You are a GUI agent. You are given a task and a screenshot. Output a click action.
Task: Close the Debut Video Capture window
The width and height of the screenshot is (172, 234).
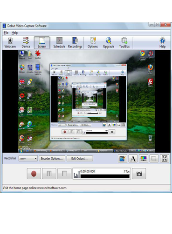(x=165, y=25)
